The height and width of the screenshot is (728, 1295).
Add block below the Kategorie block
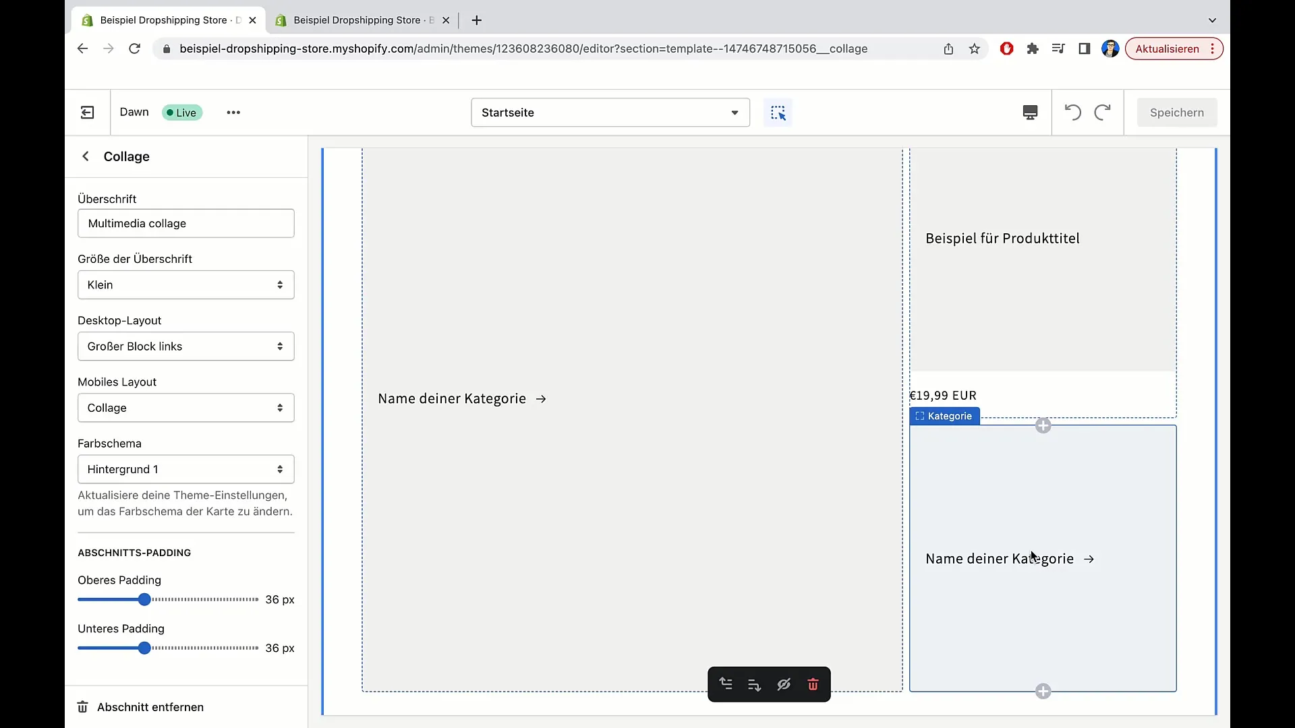[x=1043, y=691]
